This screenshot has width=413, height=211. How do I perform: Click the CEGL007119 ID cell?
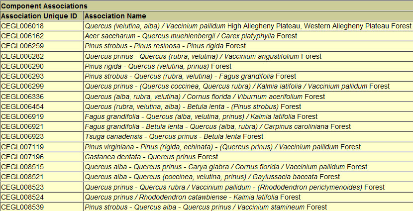pos(22,147)
